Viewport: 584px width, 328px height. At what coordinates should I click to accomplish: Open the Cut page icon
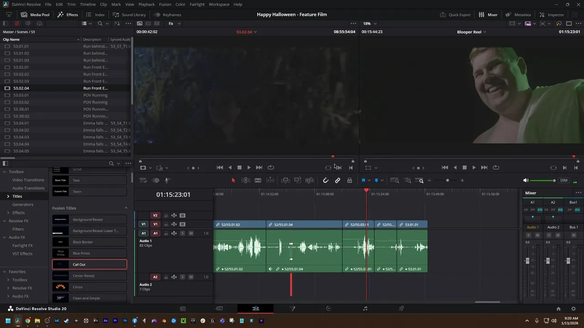219,308
